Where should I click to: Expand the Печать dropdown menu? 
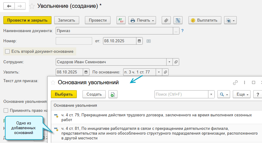(x=153, y=20)
